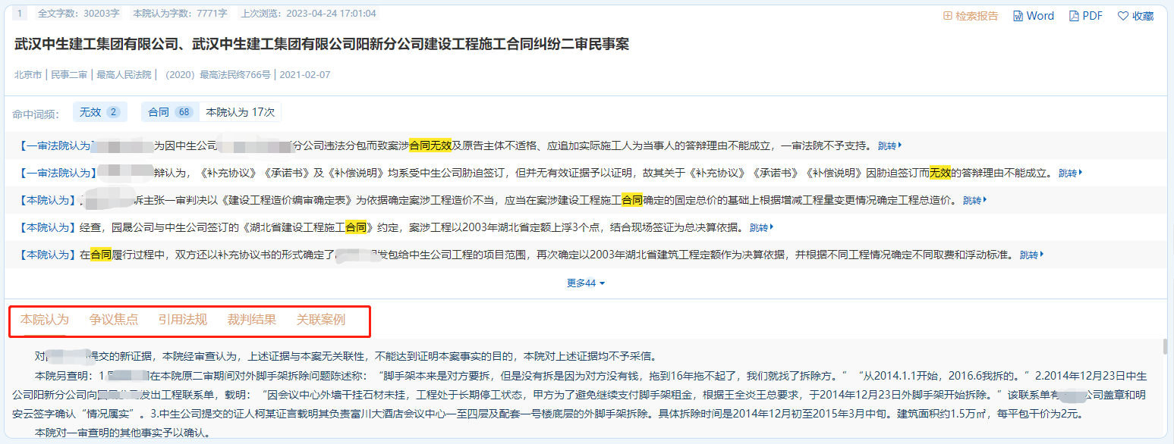Select the 本院认为 17次 hit filter
The image size is (1174, 444).
(240, 112)
